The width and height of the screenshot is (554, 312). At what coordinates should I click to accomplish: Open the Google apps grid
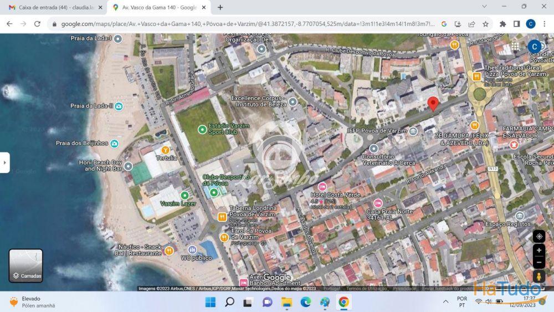click(x=515, y=47)
